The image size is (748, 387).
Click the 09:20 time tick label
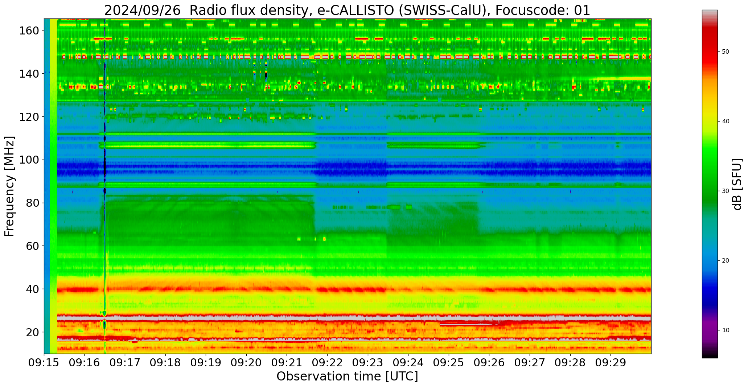click(246, 363)
